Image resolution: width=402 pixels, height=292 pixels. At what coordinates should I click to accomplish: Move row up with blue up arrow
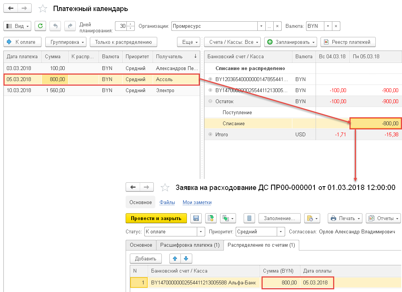(x=175, y=258)
